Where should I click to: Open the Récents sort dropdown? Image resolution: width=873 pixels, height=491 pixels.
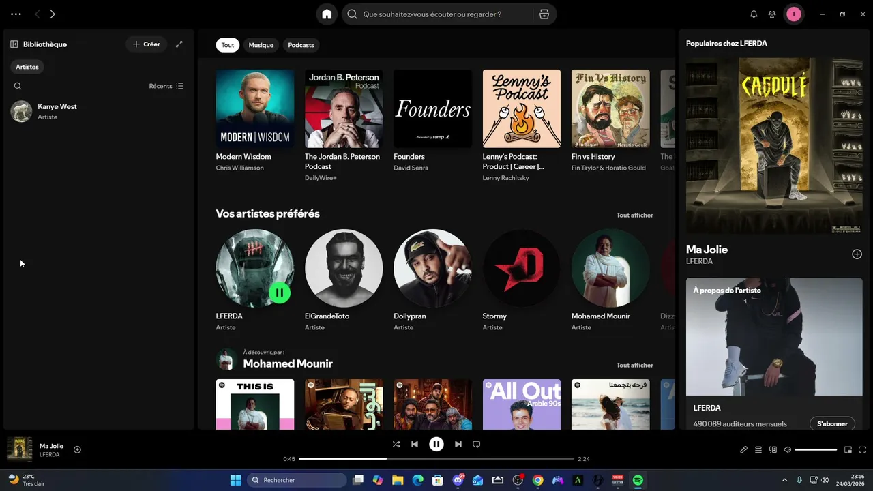[166, 86]
